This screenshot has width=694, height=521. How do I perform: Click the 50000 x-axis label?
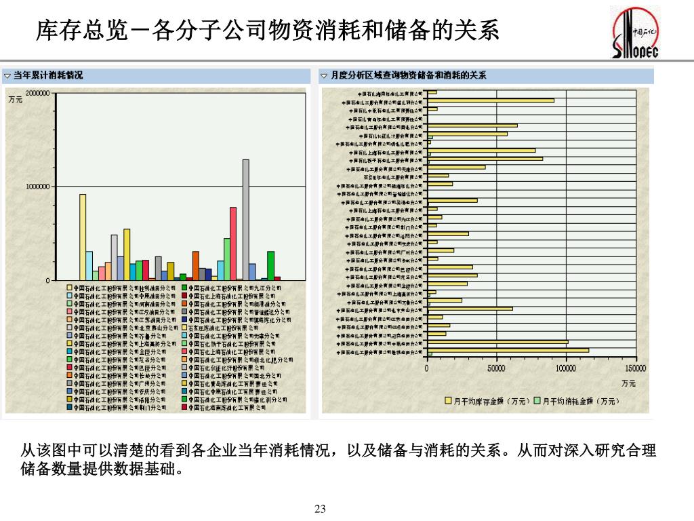click(x=496, y=368)
